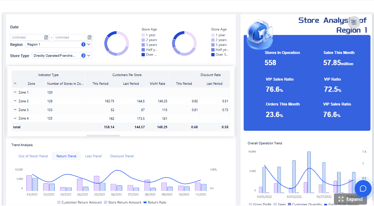Click the fullscreen icon inside the Expand button
374x206 pixels.
click(340, 199)
